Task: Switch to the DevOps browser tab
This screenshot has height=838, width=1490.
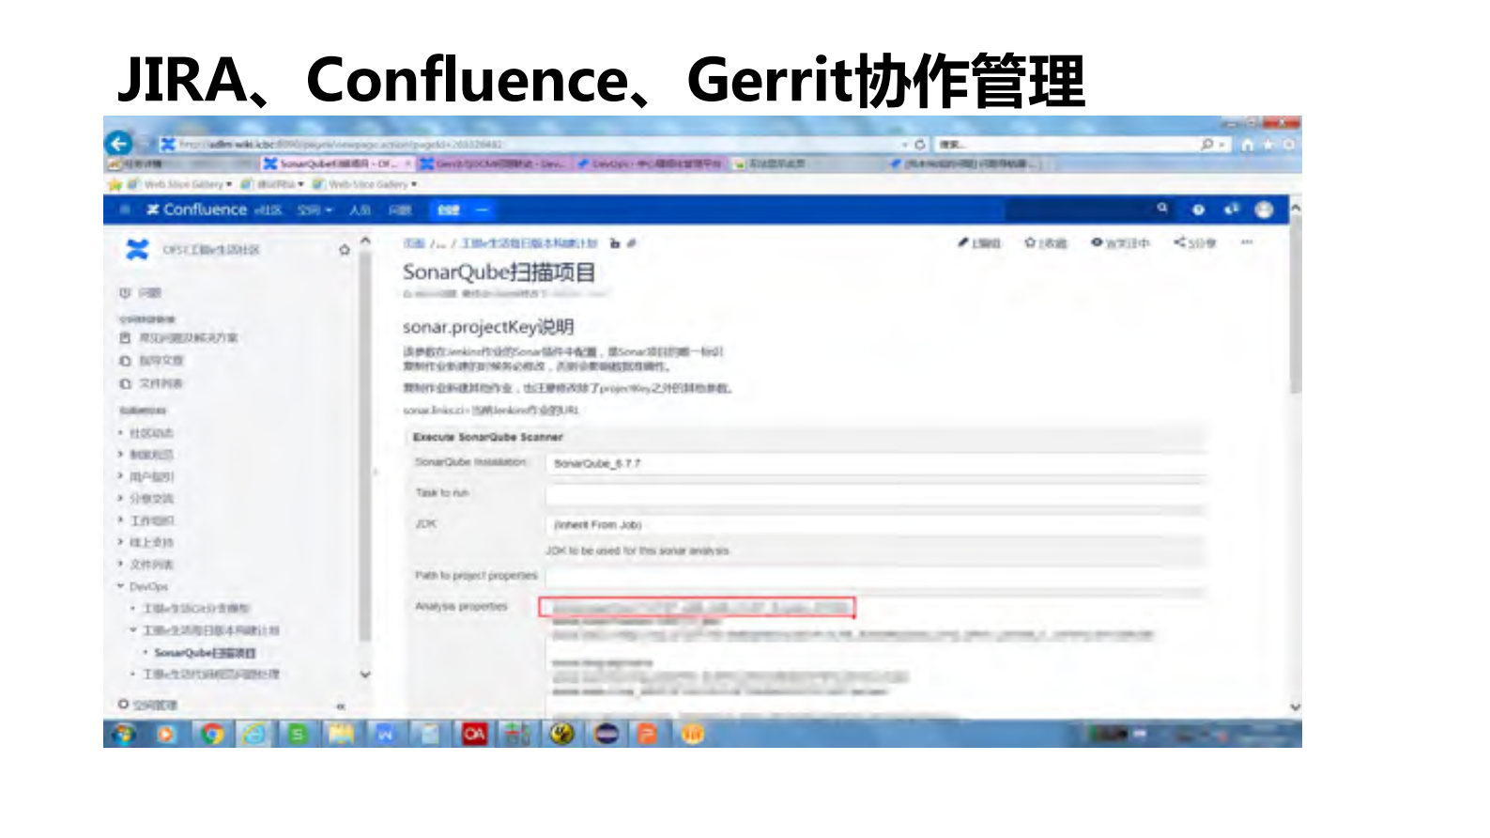Action: click(650, 164)
